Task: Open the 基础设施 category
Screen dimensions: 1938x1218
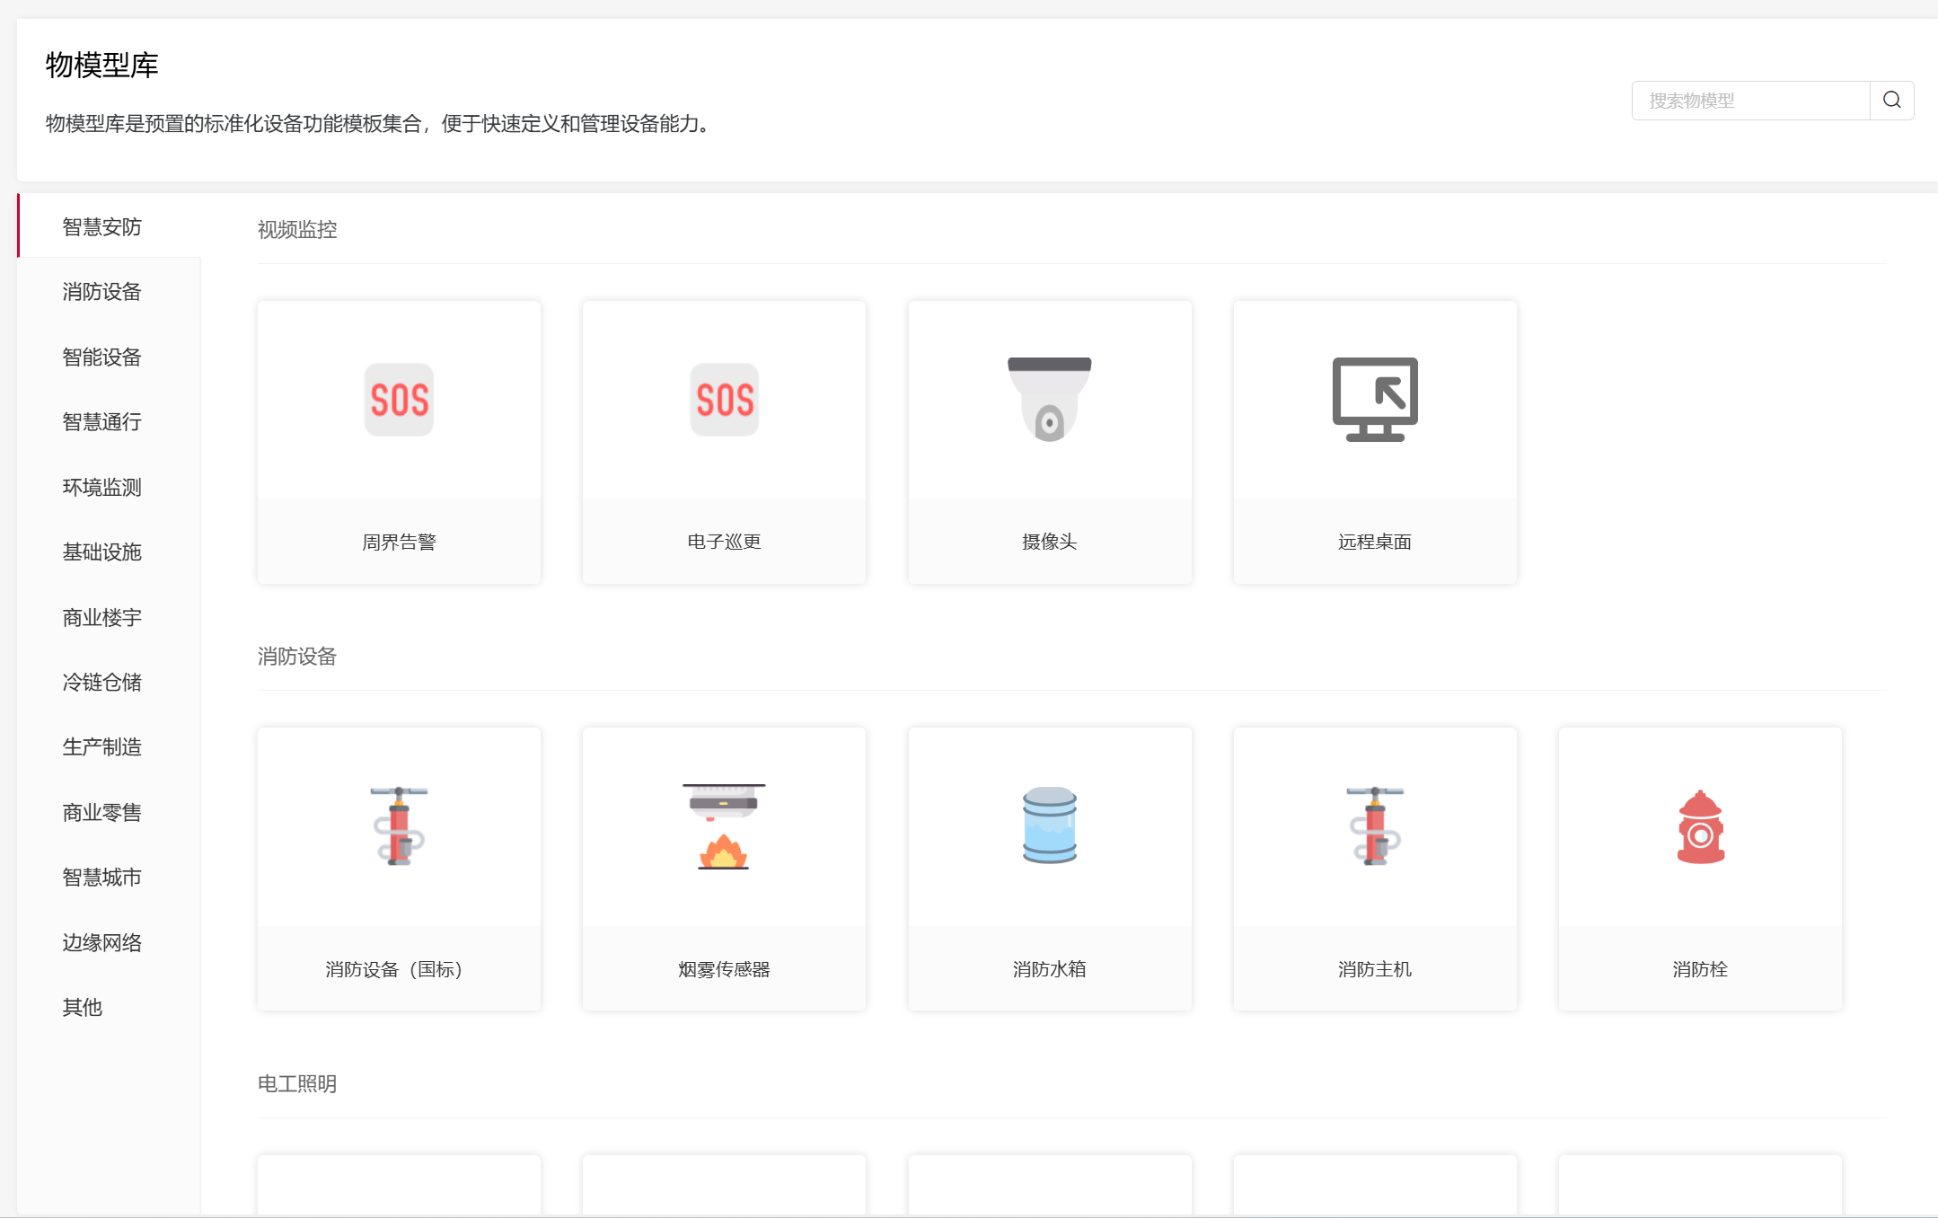Action: [x=109, y=552]
